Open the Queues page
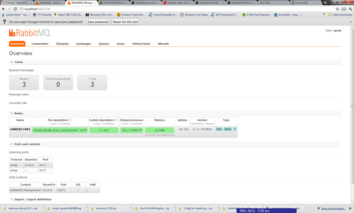The image size is (354, 213). (104, 44)
